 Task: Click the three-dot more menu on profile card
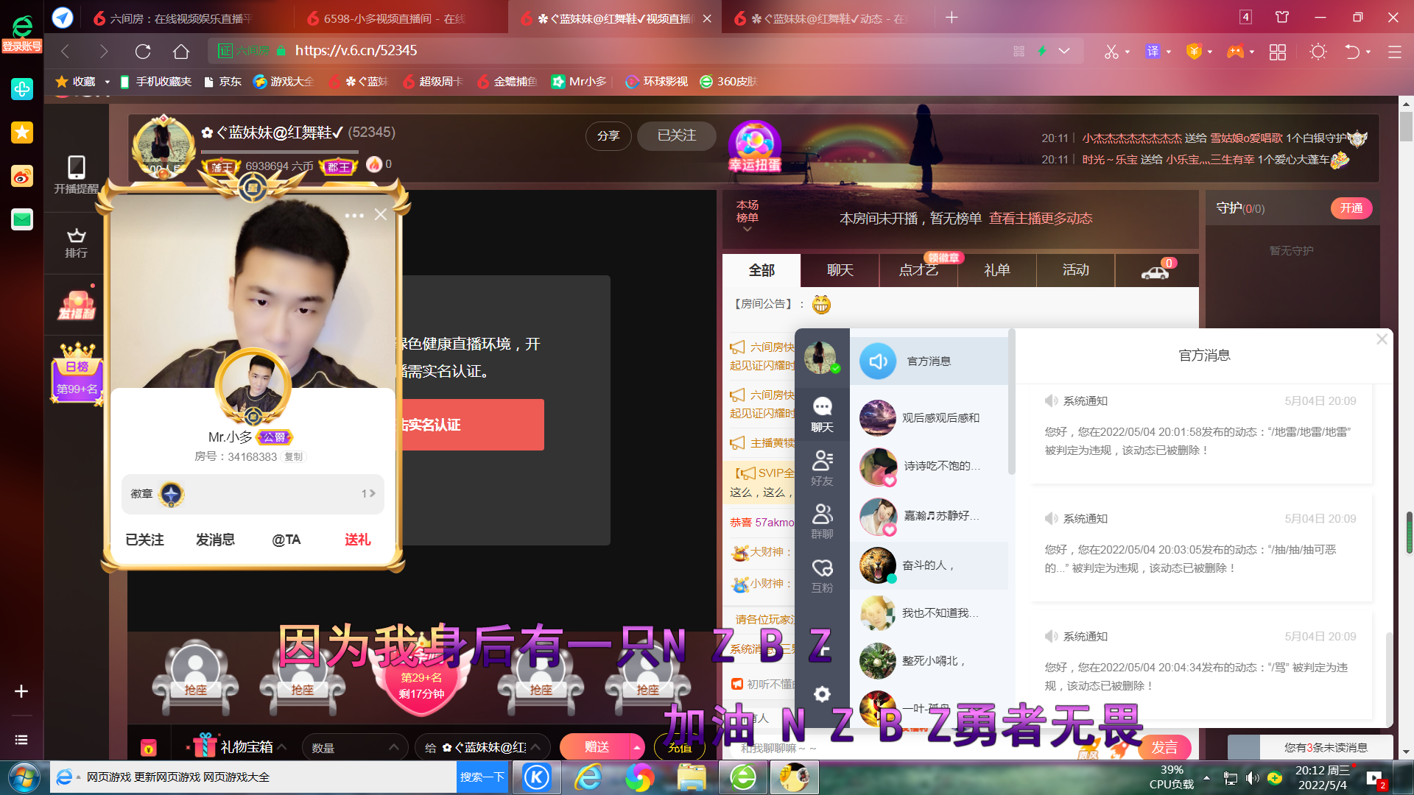(354, 216)
